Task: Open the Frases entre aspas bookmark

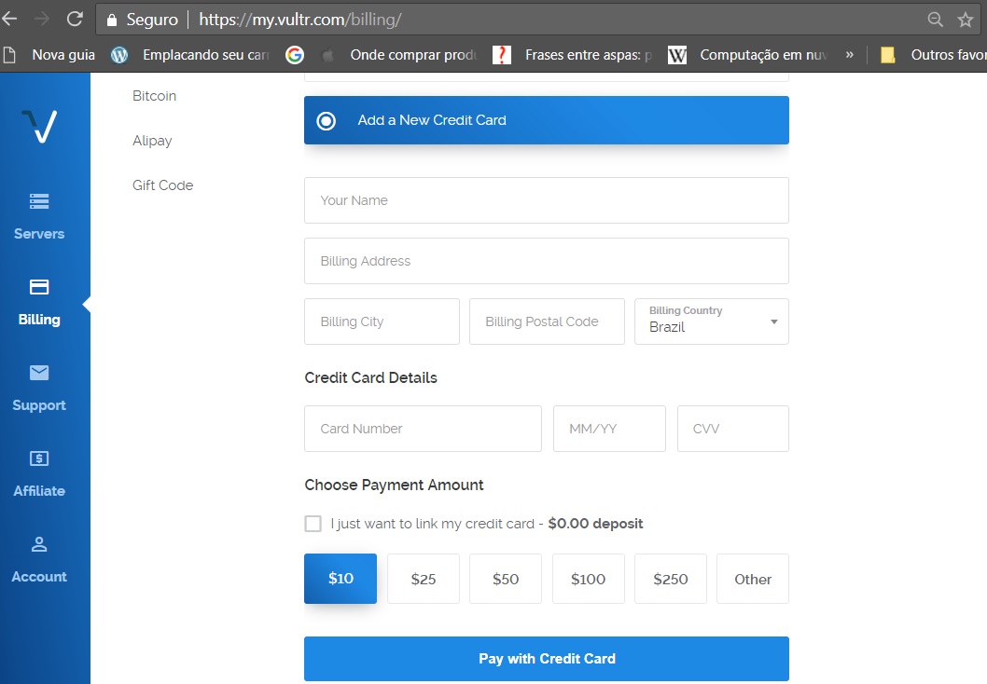Action: (x=588, y=55)
